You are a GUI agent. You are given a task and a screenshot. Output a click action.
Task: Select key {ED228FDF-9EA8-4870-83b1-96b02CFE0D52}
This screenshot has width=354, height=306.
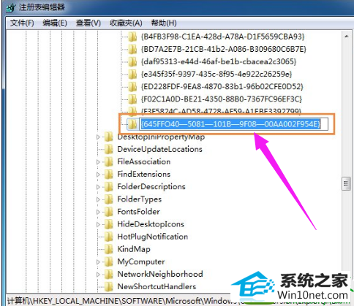(222, 86)
